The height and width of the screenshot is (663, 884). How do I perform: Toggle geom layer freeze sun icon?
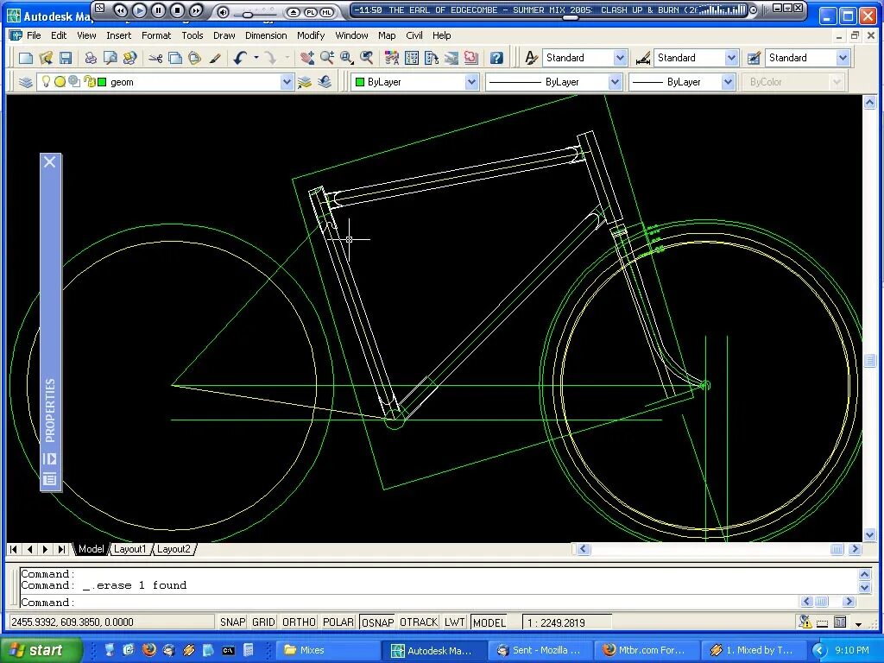click(x=60, y=82)
